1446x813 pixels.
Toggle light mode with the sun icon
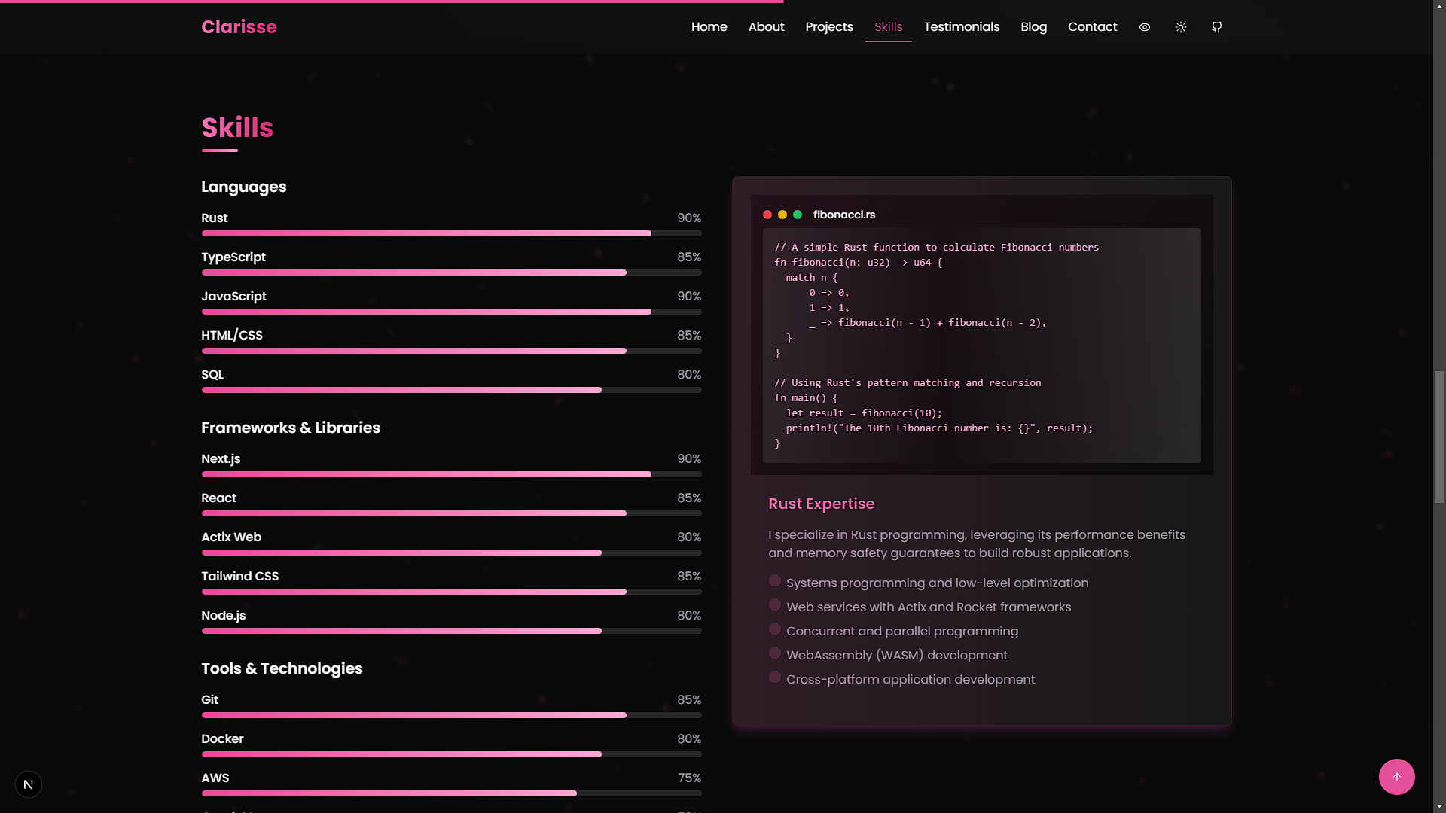point(1180,27)
